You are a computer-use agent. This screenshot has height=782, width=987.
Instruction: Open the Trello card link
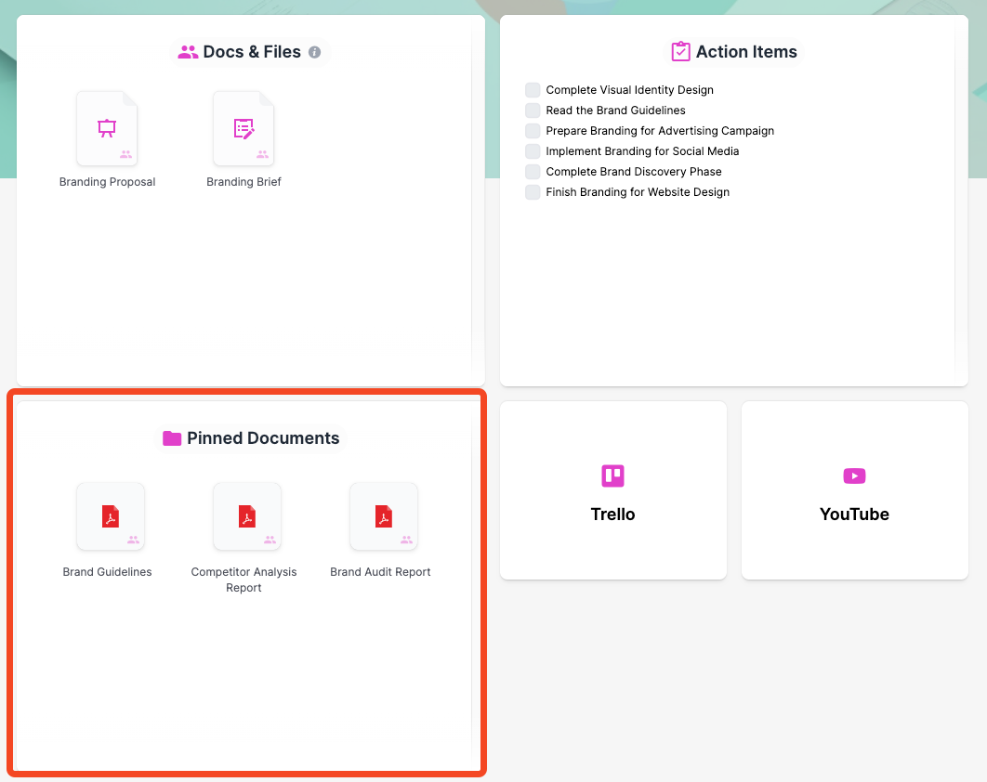613,490
